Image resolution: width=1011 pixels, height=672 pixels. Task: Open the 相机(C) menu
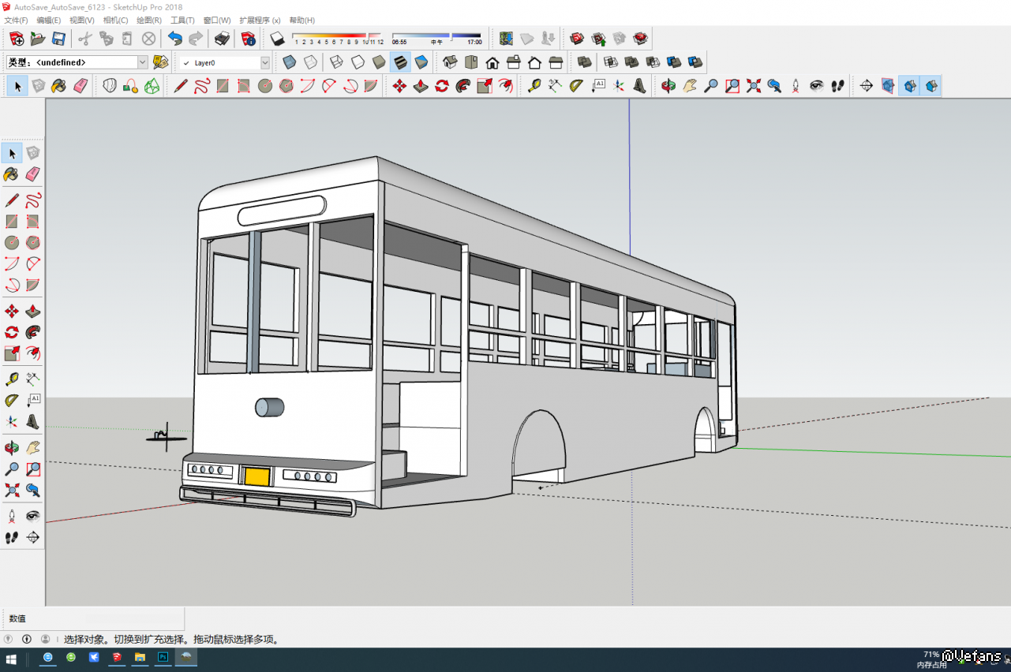[x=115, y=20]
